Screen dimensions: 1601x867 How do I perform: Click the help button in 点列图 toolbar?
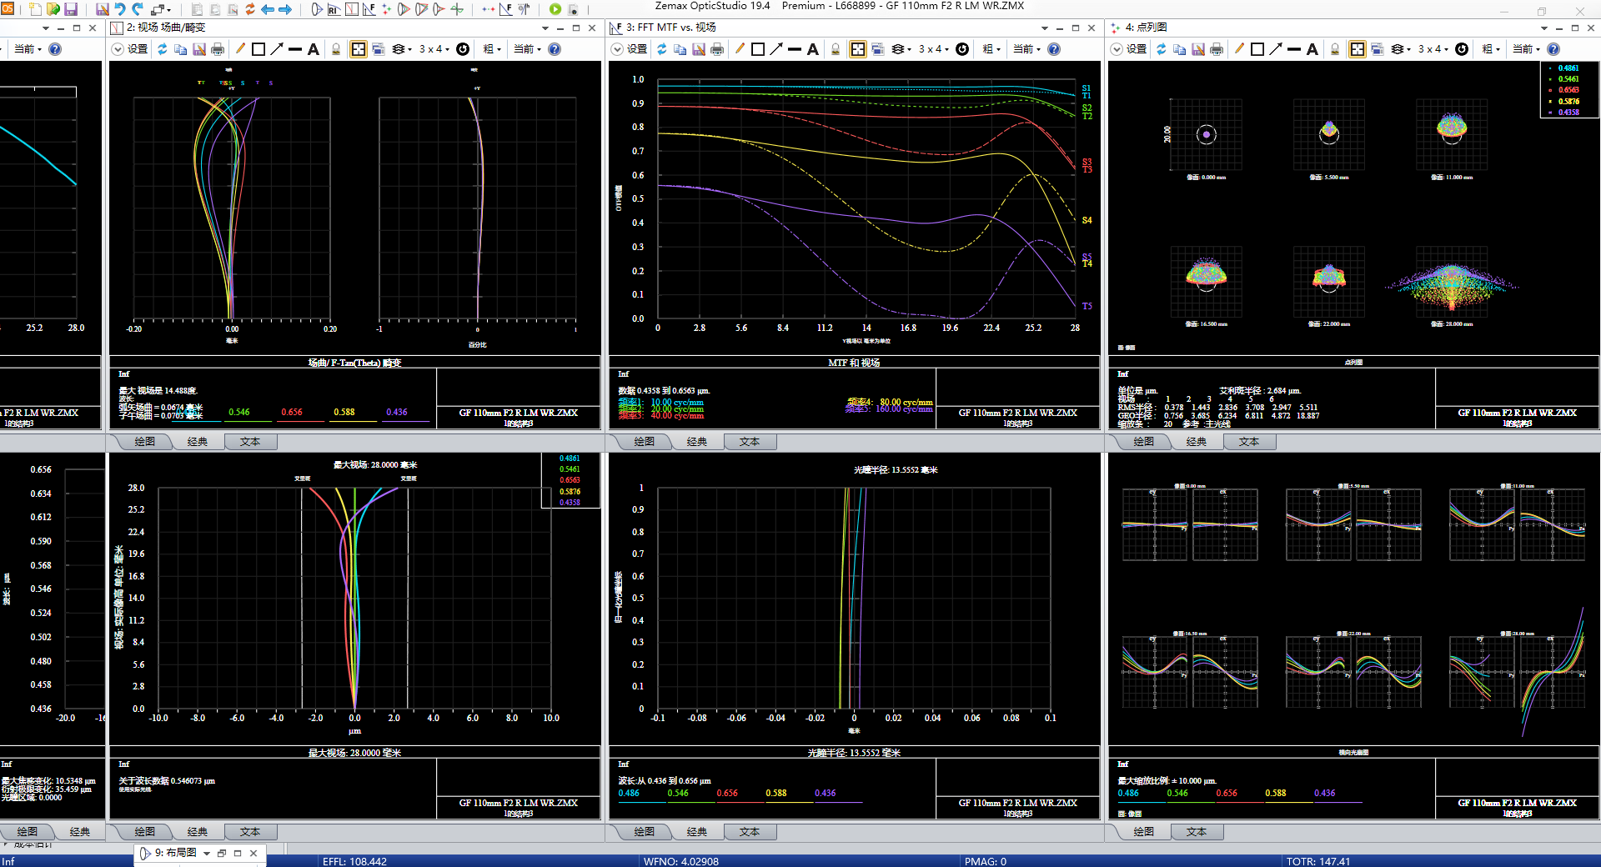tap(1553, 49)
